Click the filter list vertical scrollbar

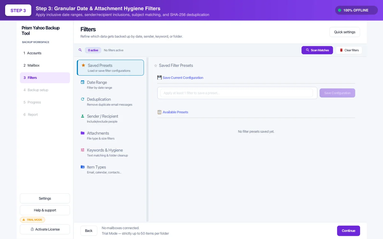tap(147, 139)
